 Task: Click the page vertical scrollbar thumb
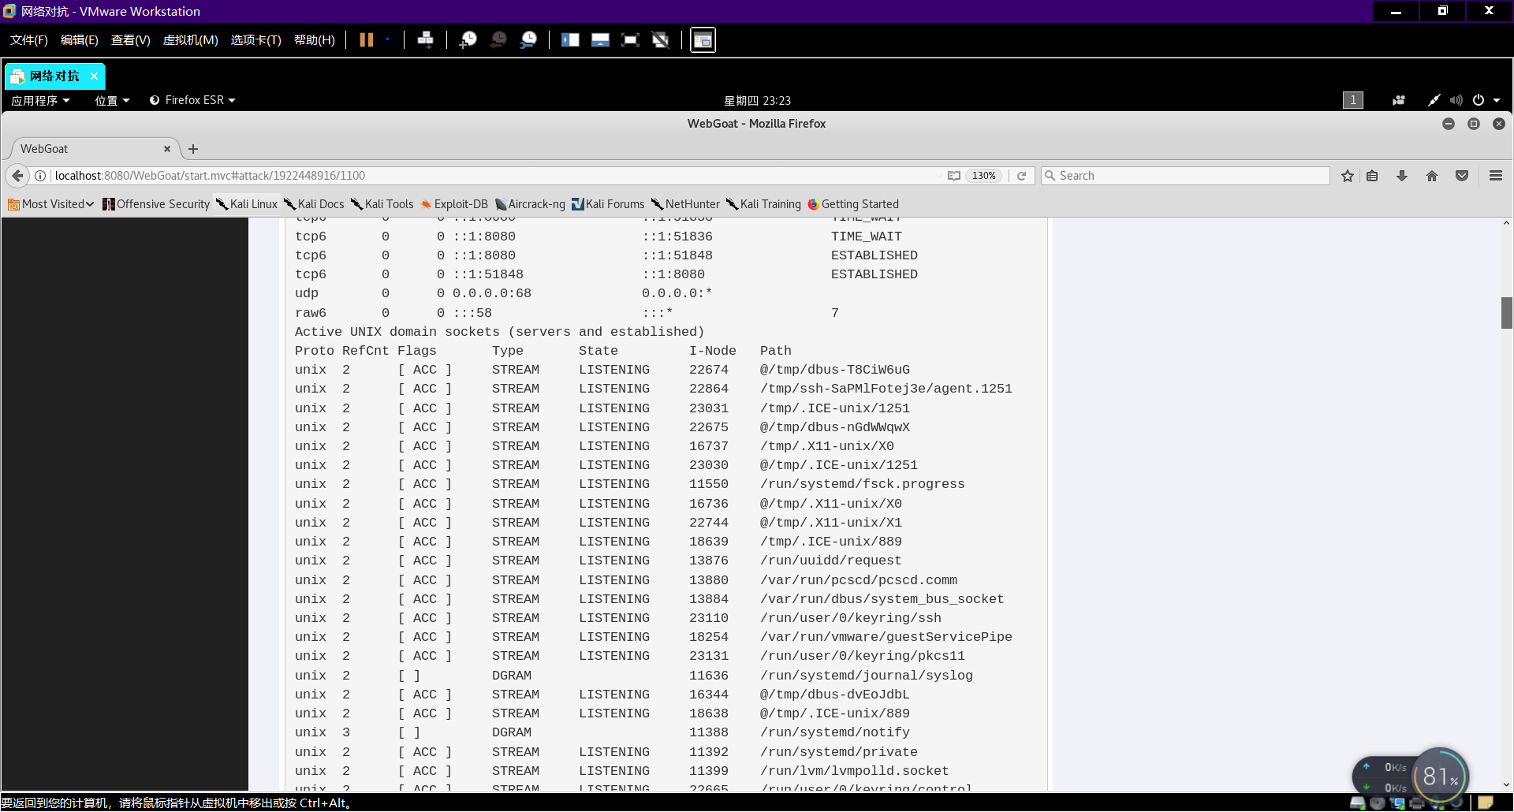coord(1507,312)
